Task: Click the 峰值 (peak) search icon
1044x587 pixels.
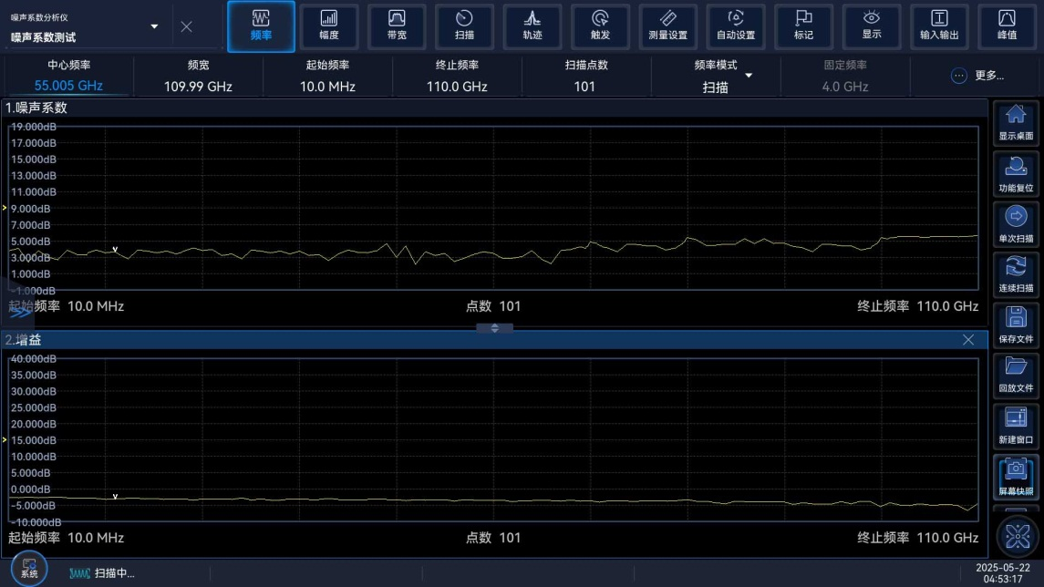Action: pos(1007,26)
